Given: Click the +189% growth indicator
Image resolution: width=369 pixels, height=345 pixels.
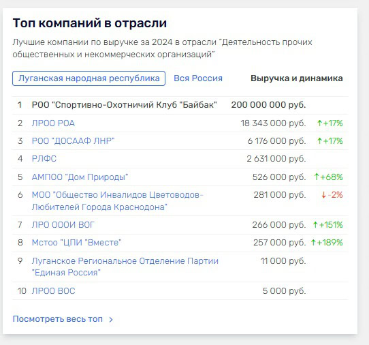Looking at the screenshot, I should tap(327, 243).
